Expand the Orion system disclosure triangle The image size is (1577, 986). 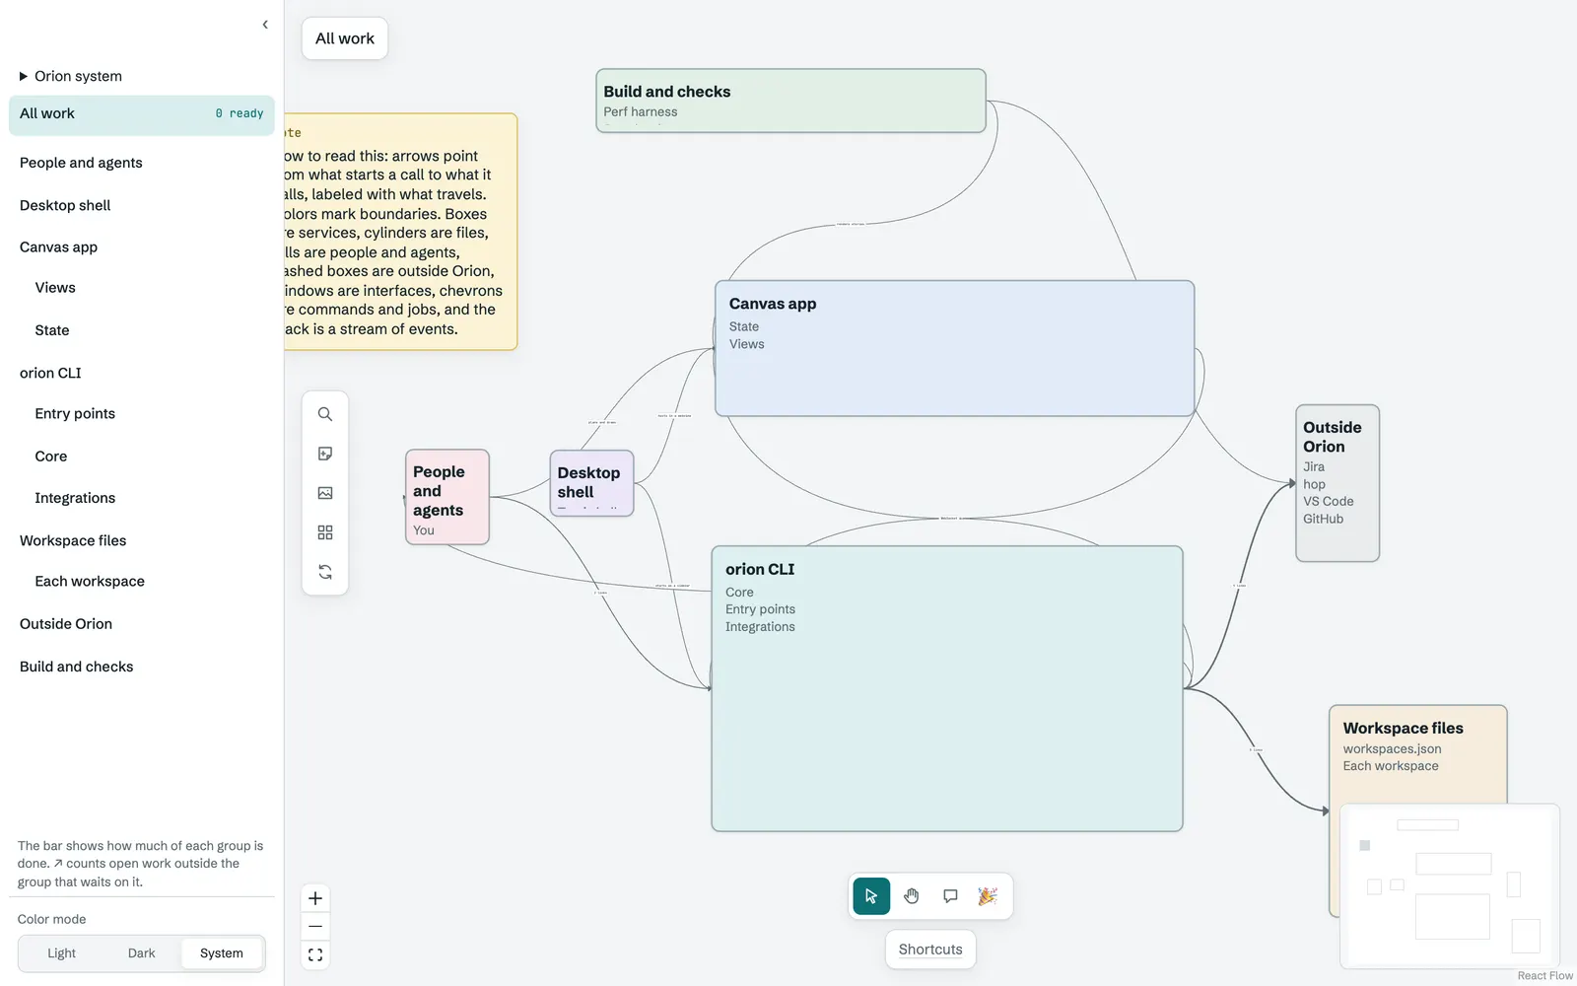(x=24, y=76)
